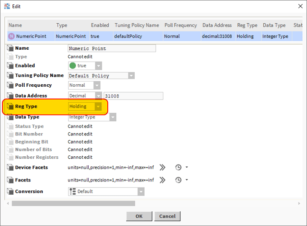Click the icon beside Tuning Policy Name
This screenshot has height=226, width=307.
click(10, 75)
